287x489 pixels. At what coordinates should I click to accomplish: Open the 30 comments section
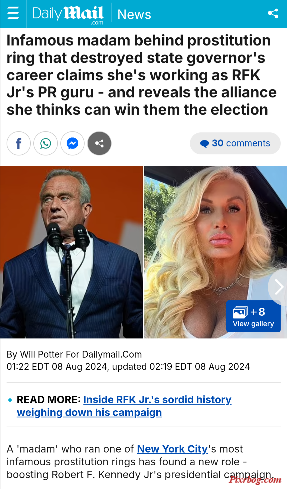[x=235, y=143]
